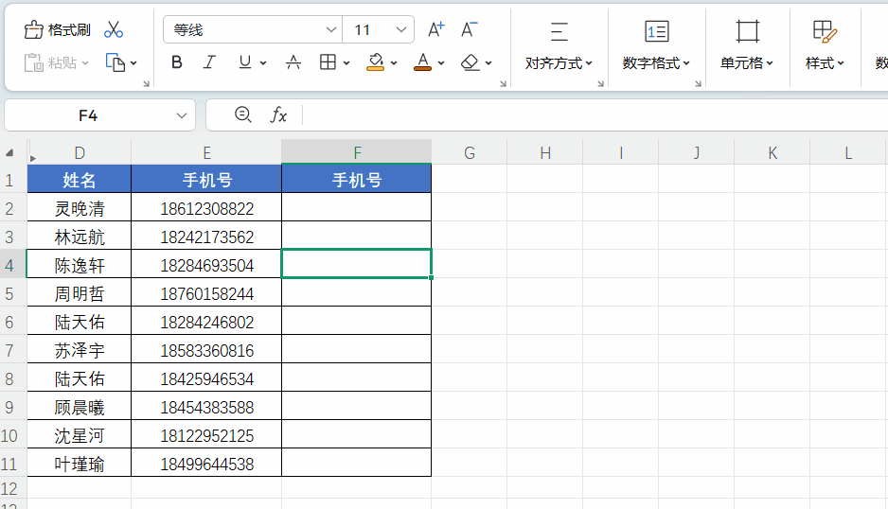Toggle Bold formatting
Screen dimensions: 888x509
[x=177, y=62]
